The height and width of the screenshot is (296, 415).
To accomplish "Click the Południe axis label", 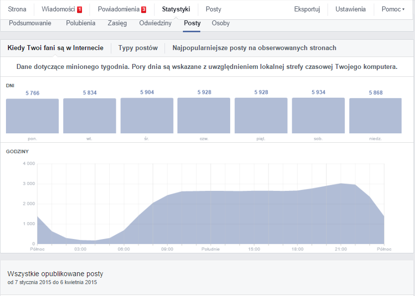I will pyautogui.click(x=210, y=249).
